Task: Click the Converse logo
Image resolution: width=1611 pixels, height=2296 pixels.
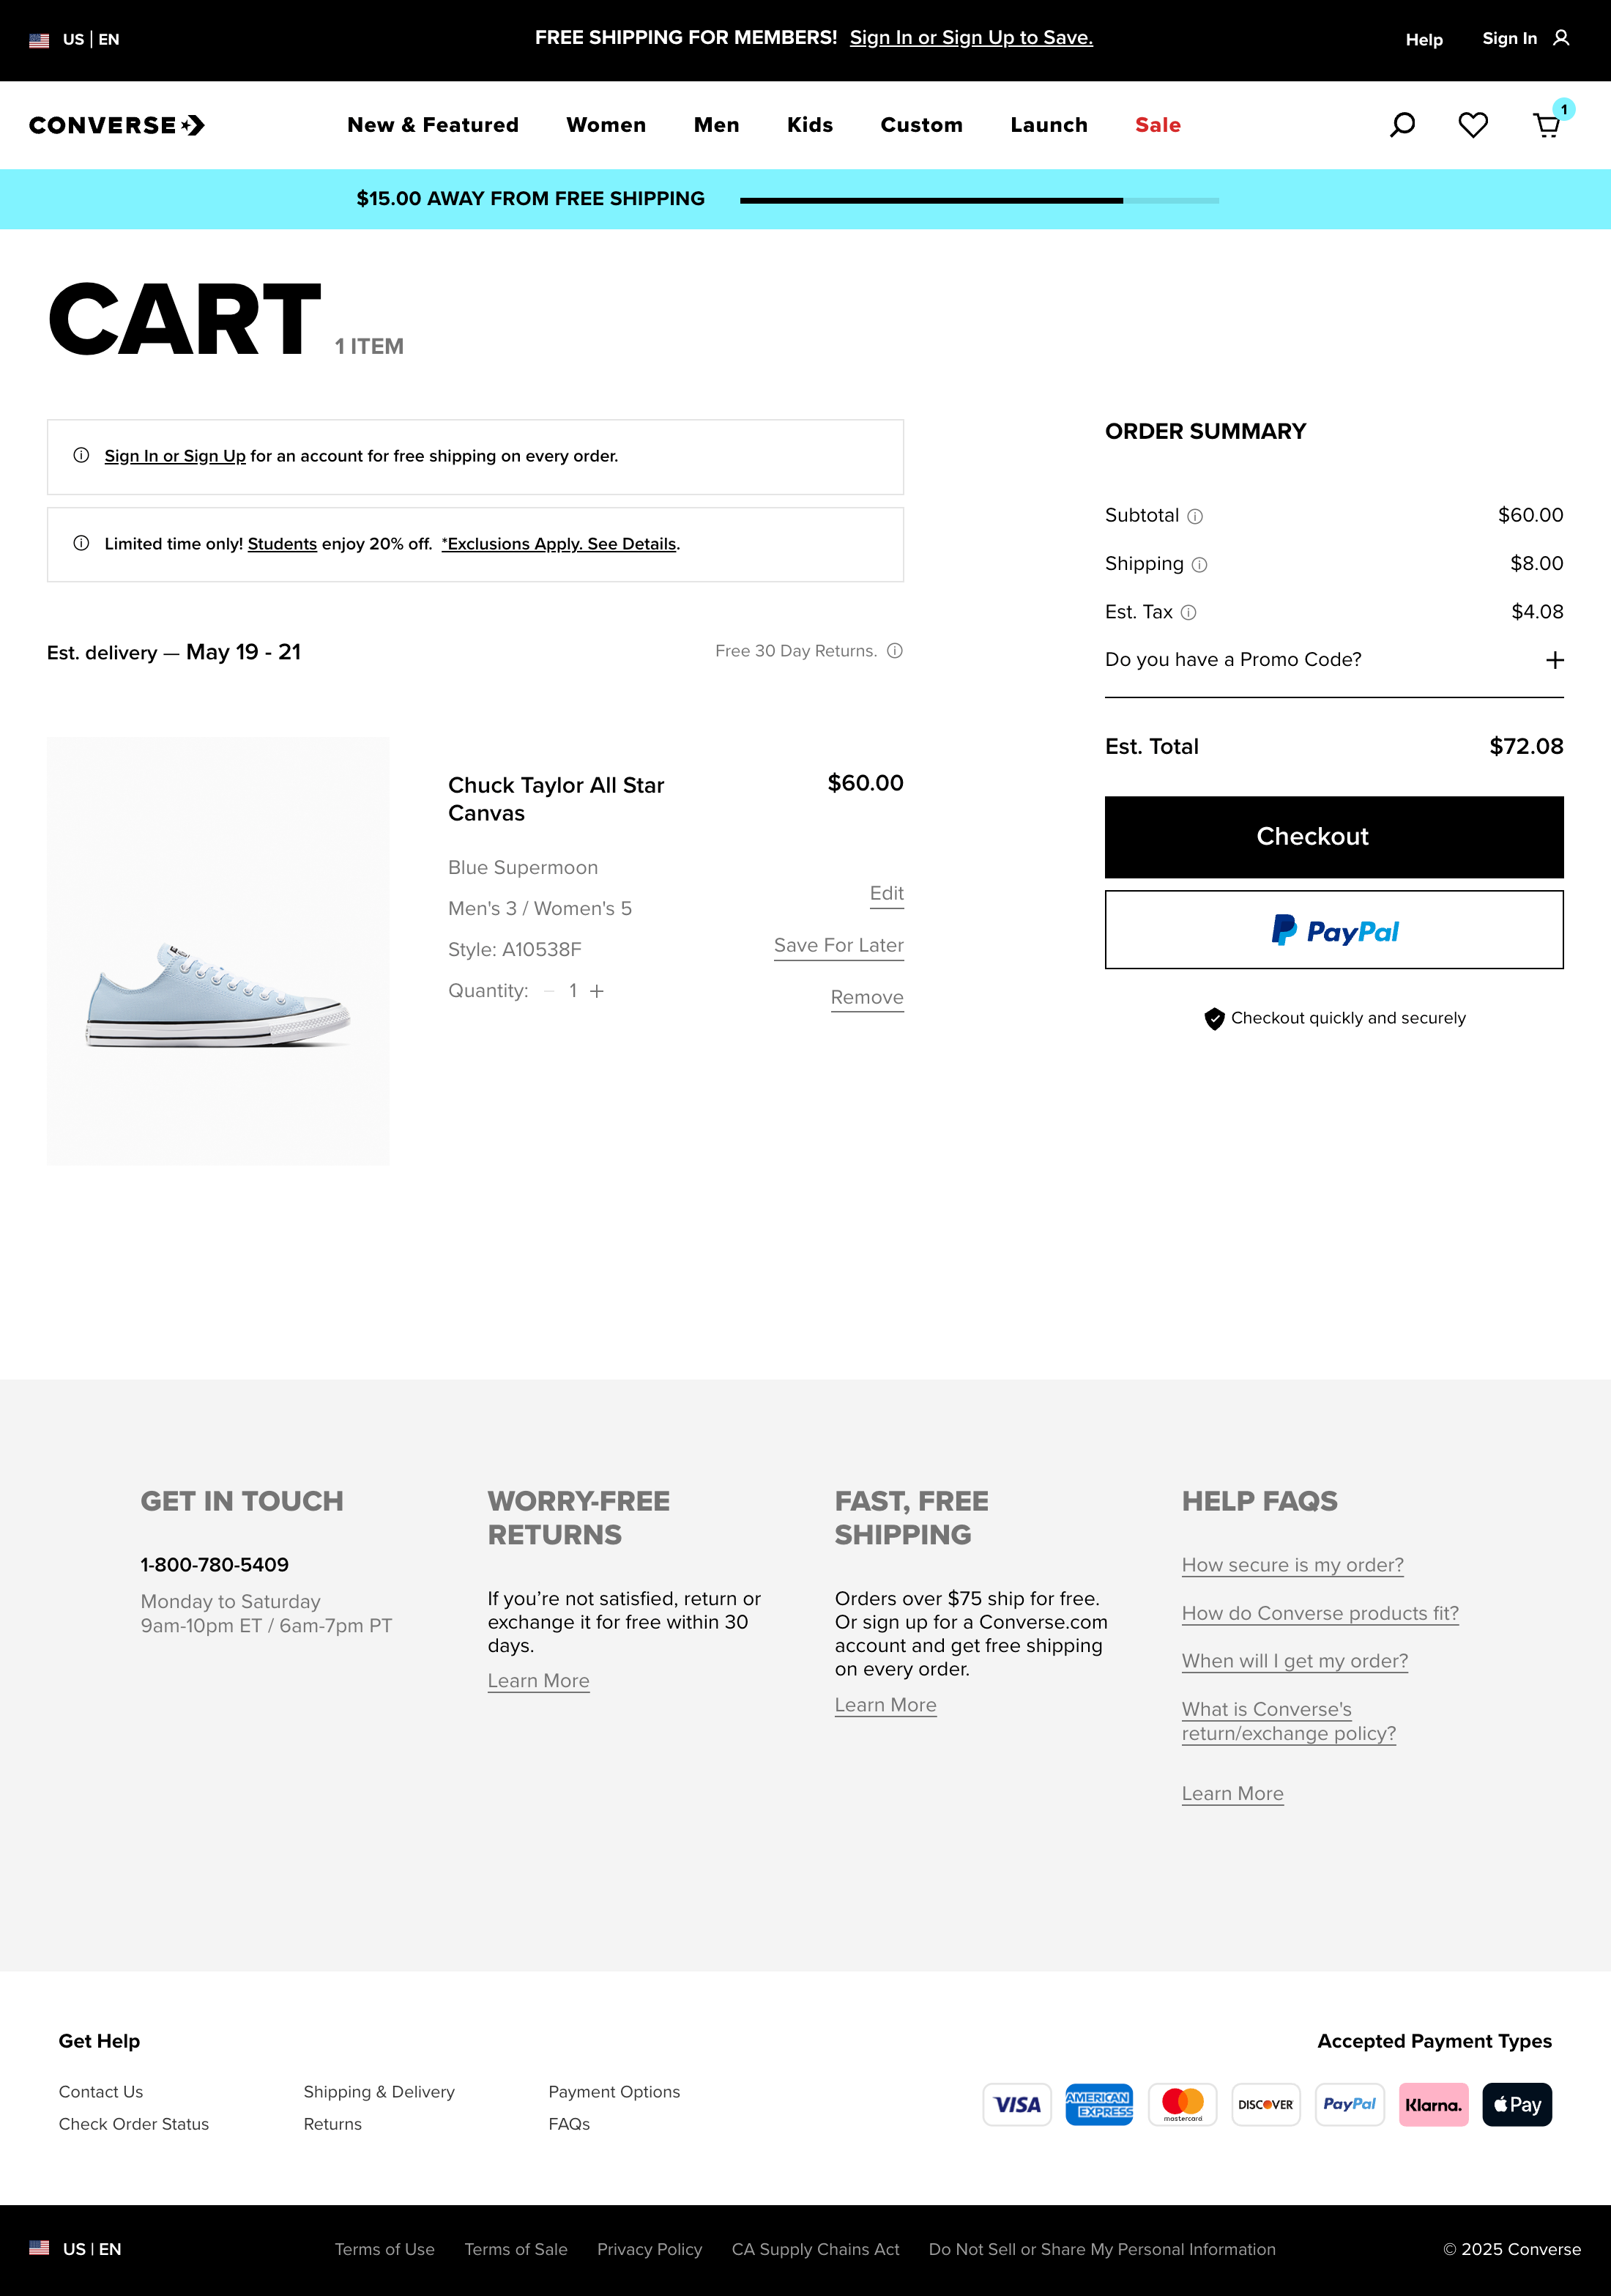Action: click(117, 125)
